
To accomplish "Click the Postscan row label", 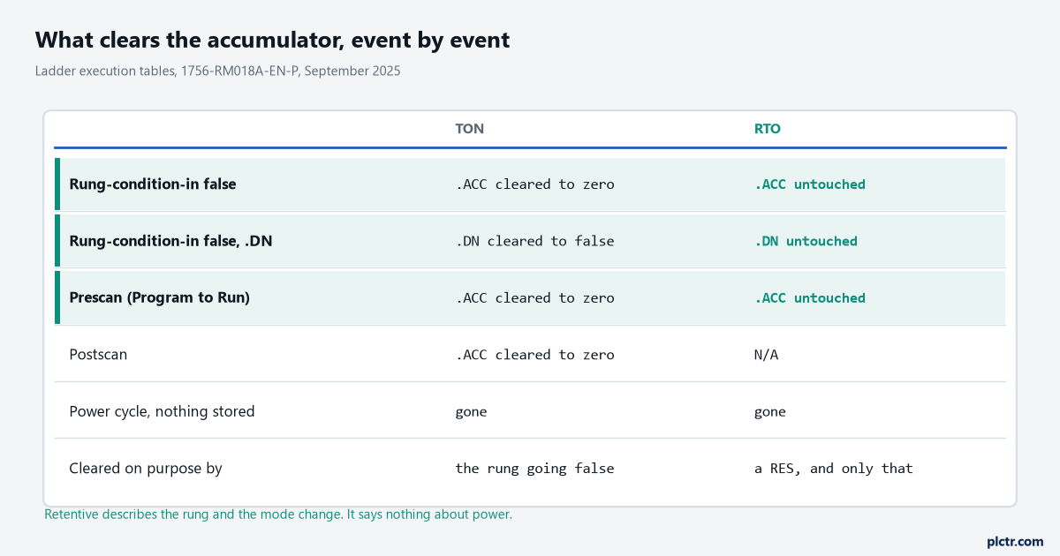I will pyautogui.click(x=98, y=354).
